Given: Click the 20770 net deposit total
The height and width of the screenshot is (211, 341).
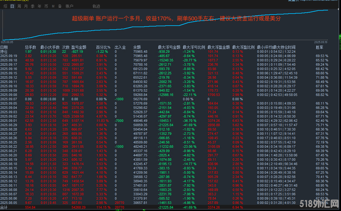Looking at the screenshot, I should tap(119, 208).
